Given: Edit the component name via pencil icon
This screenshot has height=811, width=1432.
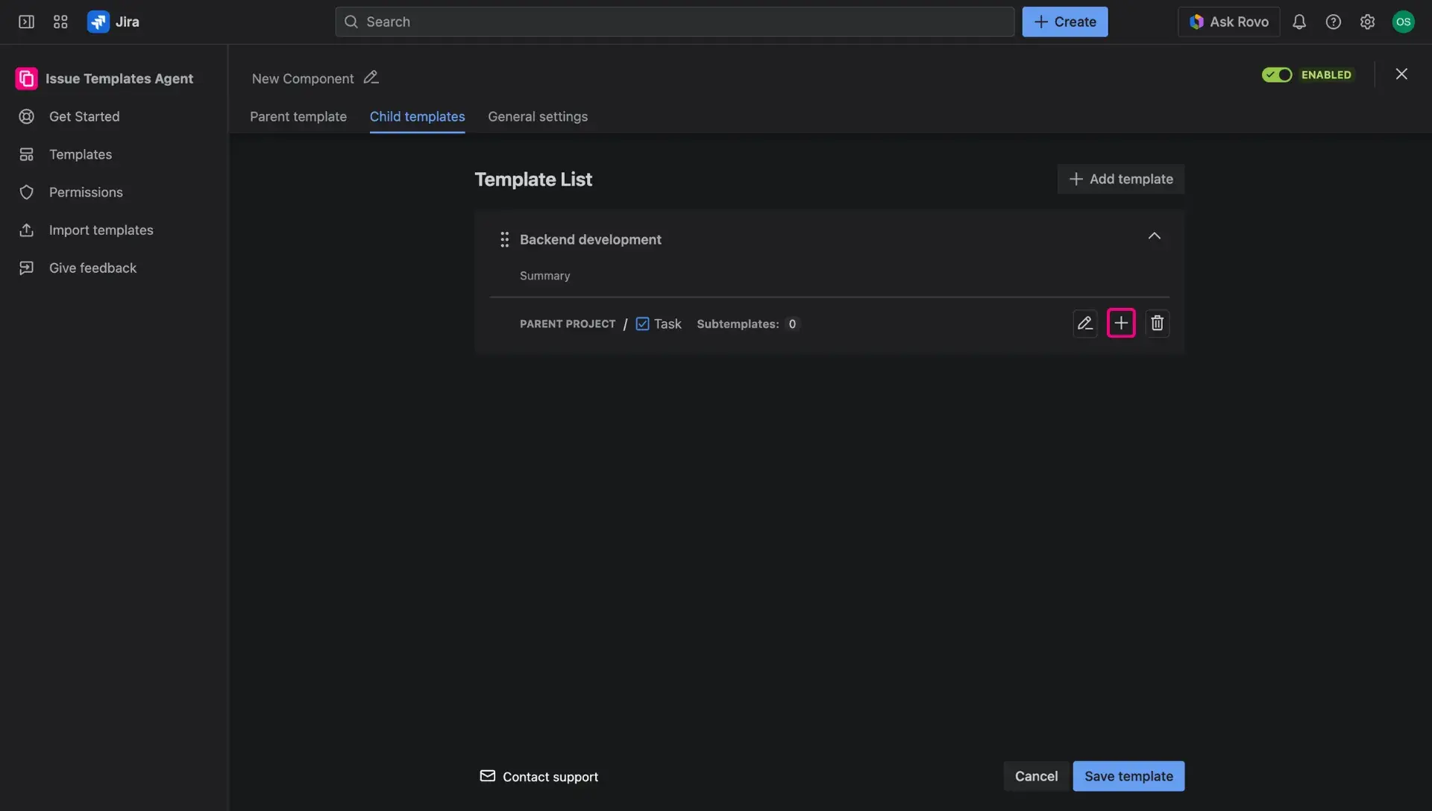Looking at the screenshot, I should point(371,78).
